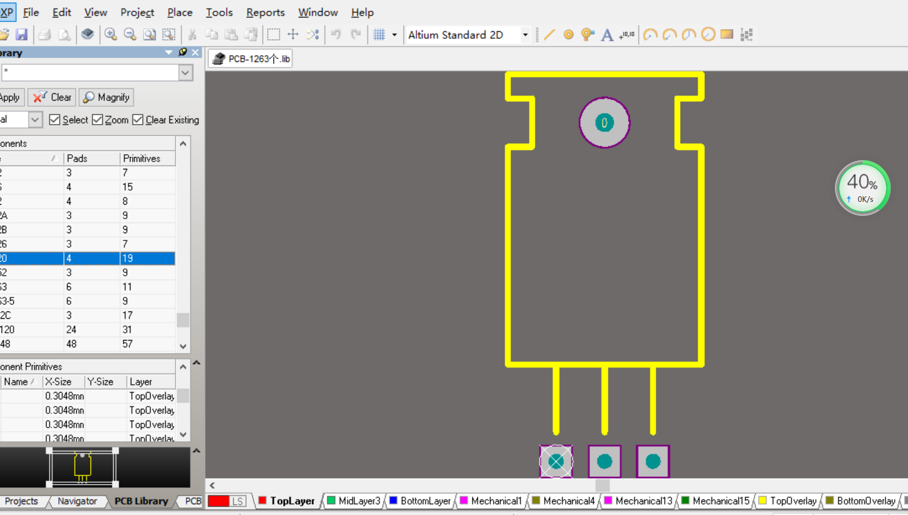Click the Apply button
Screen dimensions: 908x515
11,97
